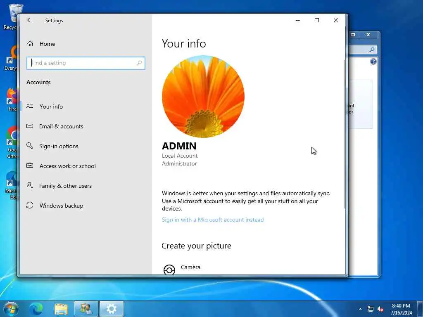Maximize the background window

(353, 35)
